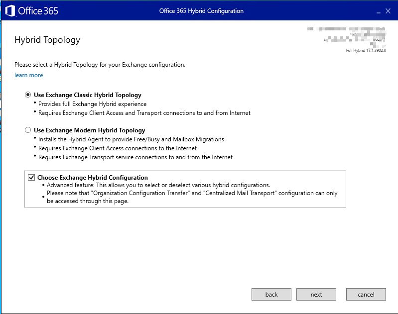Click the Full Hybrid 17.1.3902.0 version text
The image size is (398, 314).
coord(366,50)
